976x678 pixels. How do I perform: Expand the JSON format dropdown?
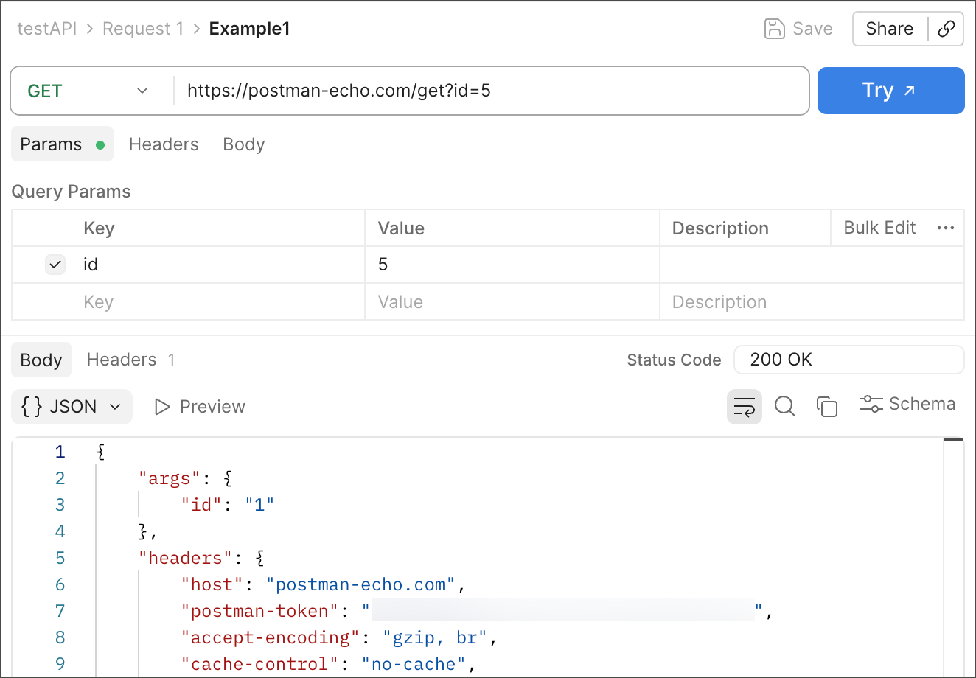72,407
